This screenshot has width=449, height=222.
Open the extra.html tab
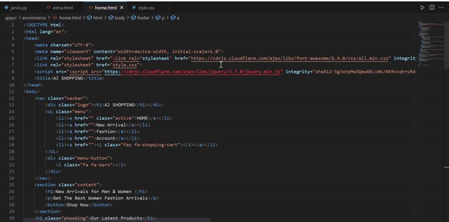pyautogui.click(x=62, y=7)
